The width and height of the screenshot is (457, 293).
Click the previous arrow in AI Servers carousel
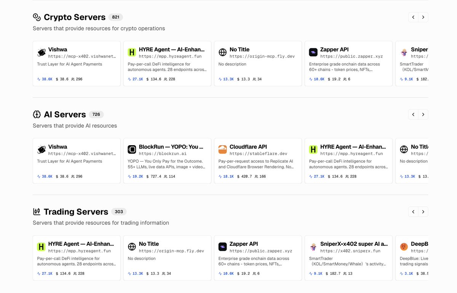pos(413,114)
